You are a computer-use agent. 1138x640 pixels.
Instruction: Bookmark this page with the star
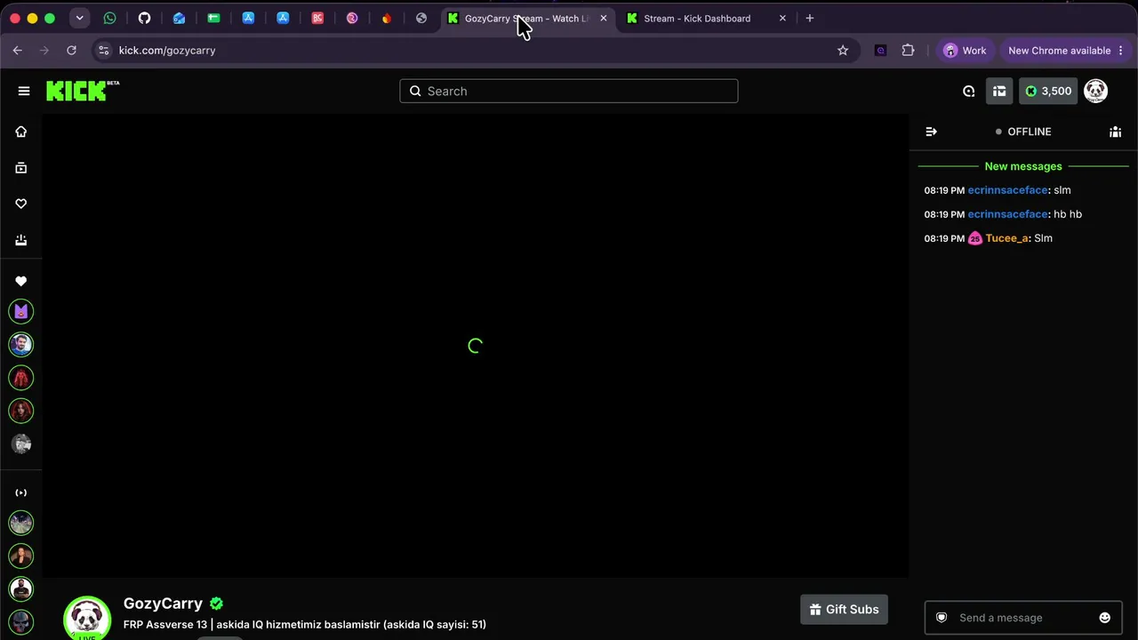click(x=843, y=51)
